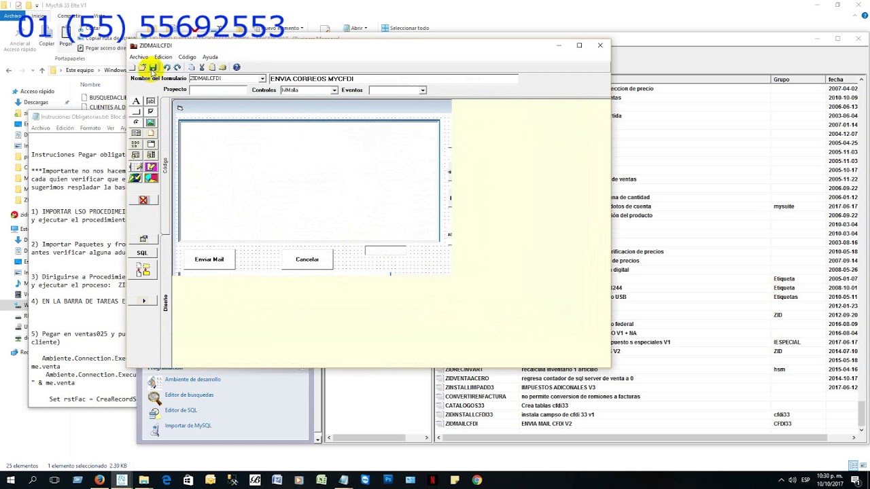Select the ZIDMAILCFDI row in procedures list
This screenshot has width=870, height=489.
646,424
